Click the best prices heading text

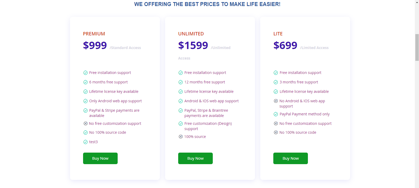(x=207, y=4)
